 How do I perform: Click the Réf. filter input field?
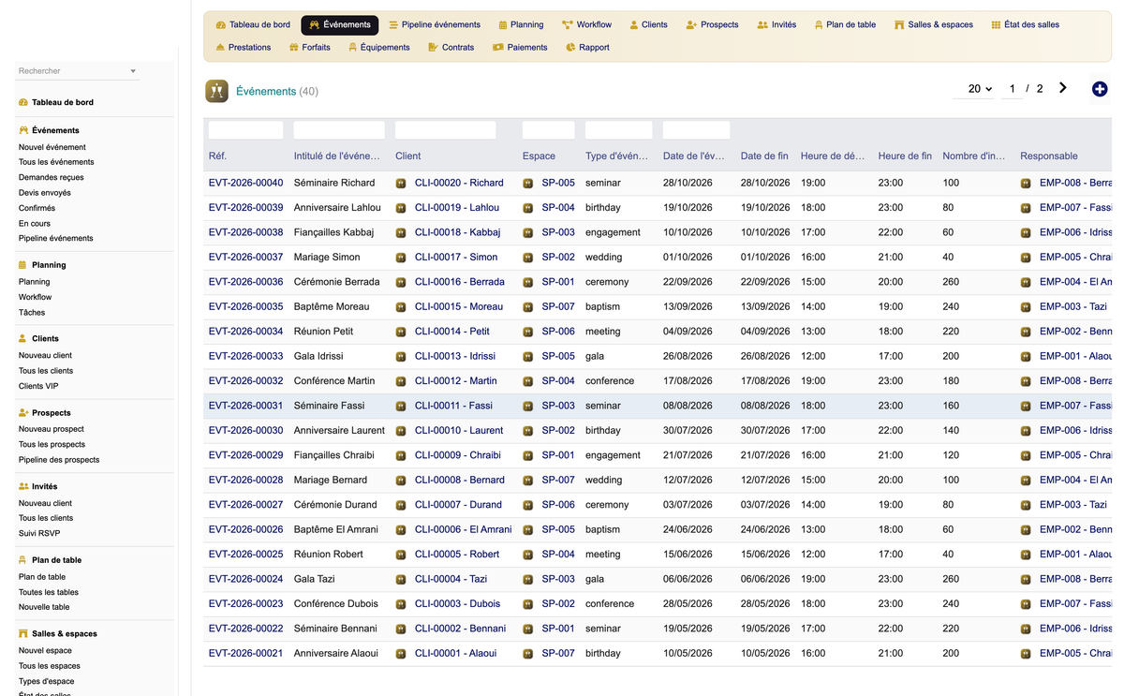click(245, 130)
